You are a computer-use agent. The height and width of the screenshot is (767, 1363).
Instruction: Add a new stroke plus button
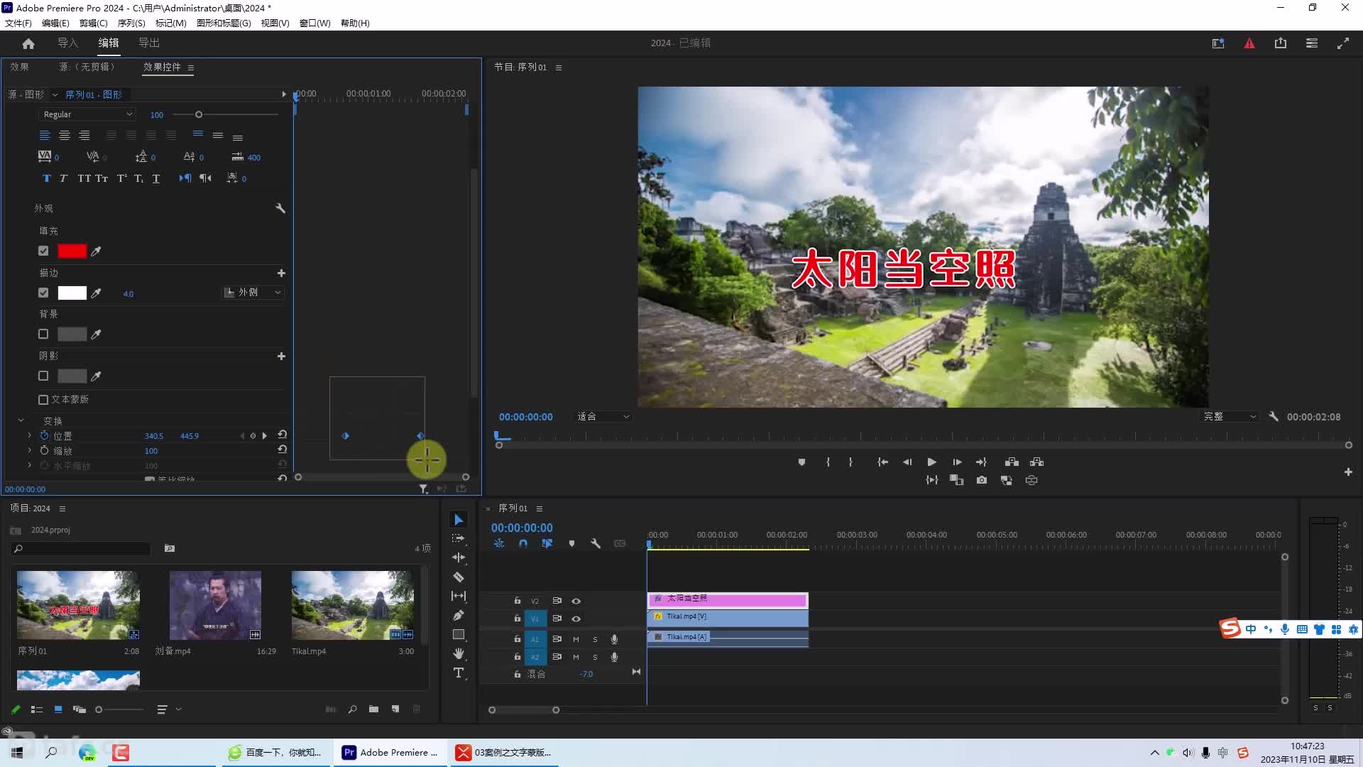[x=281, y=273]
